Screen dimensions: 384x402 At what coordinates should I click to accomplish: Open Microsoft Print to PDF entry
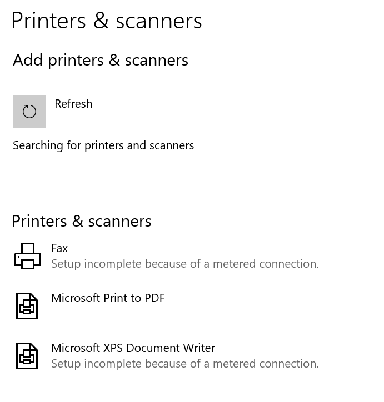tap(108, 298)
